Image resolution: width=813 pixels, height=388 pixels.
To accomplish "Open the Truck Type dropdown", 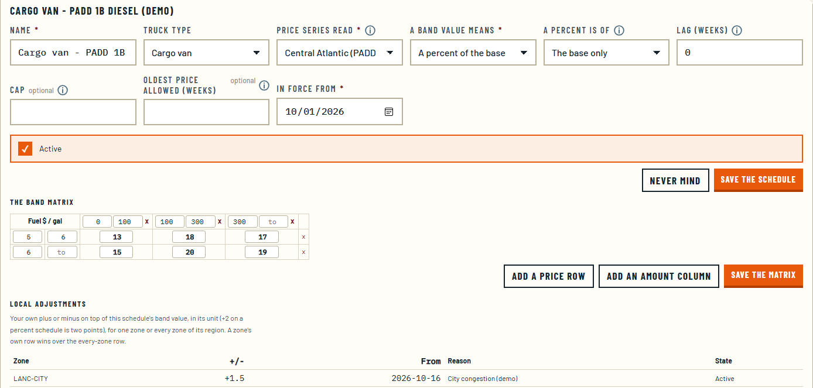I will click(206, 53).
